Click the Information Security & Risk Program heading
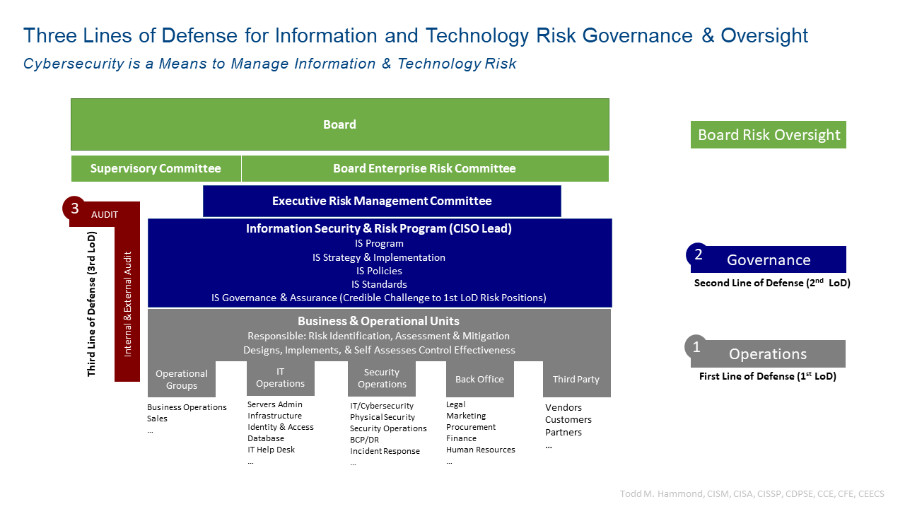Viewport: 905px width, 509px height. point(379,228)
